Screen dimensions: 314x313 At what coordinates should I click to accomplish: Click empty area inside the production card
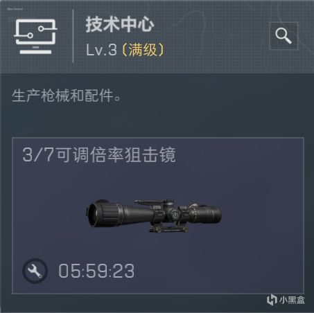point(254,254)
